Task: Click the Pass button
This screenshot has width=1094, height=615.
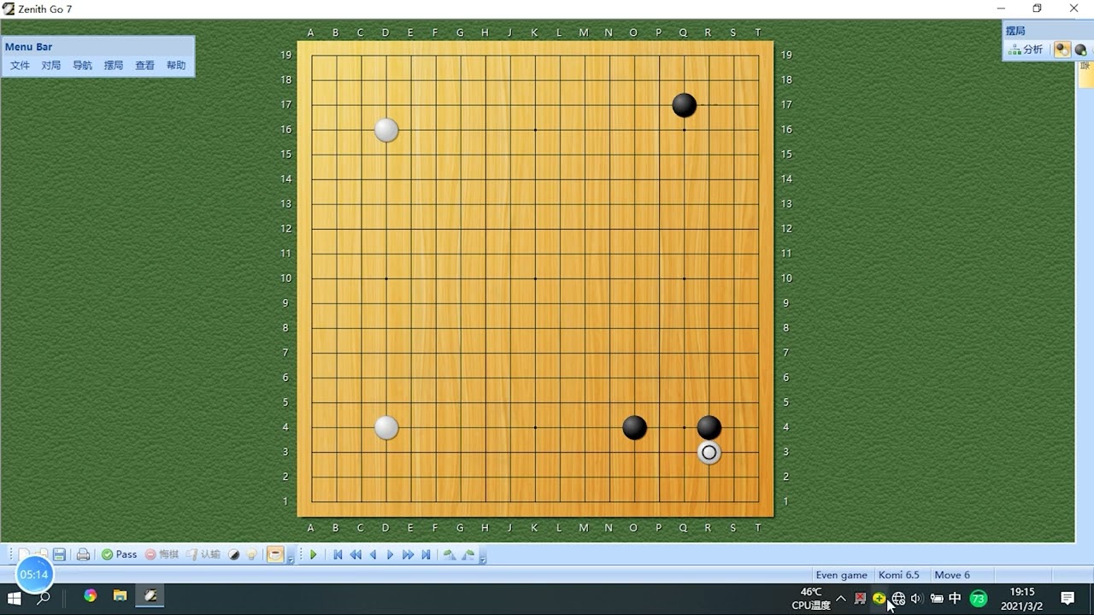Action: pos(119,554)
